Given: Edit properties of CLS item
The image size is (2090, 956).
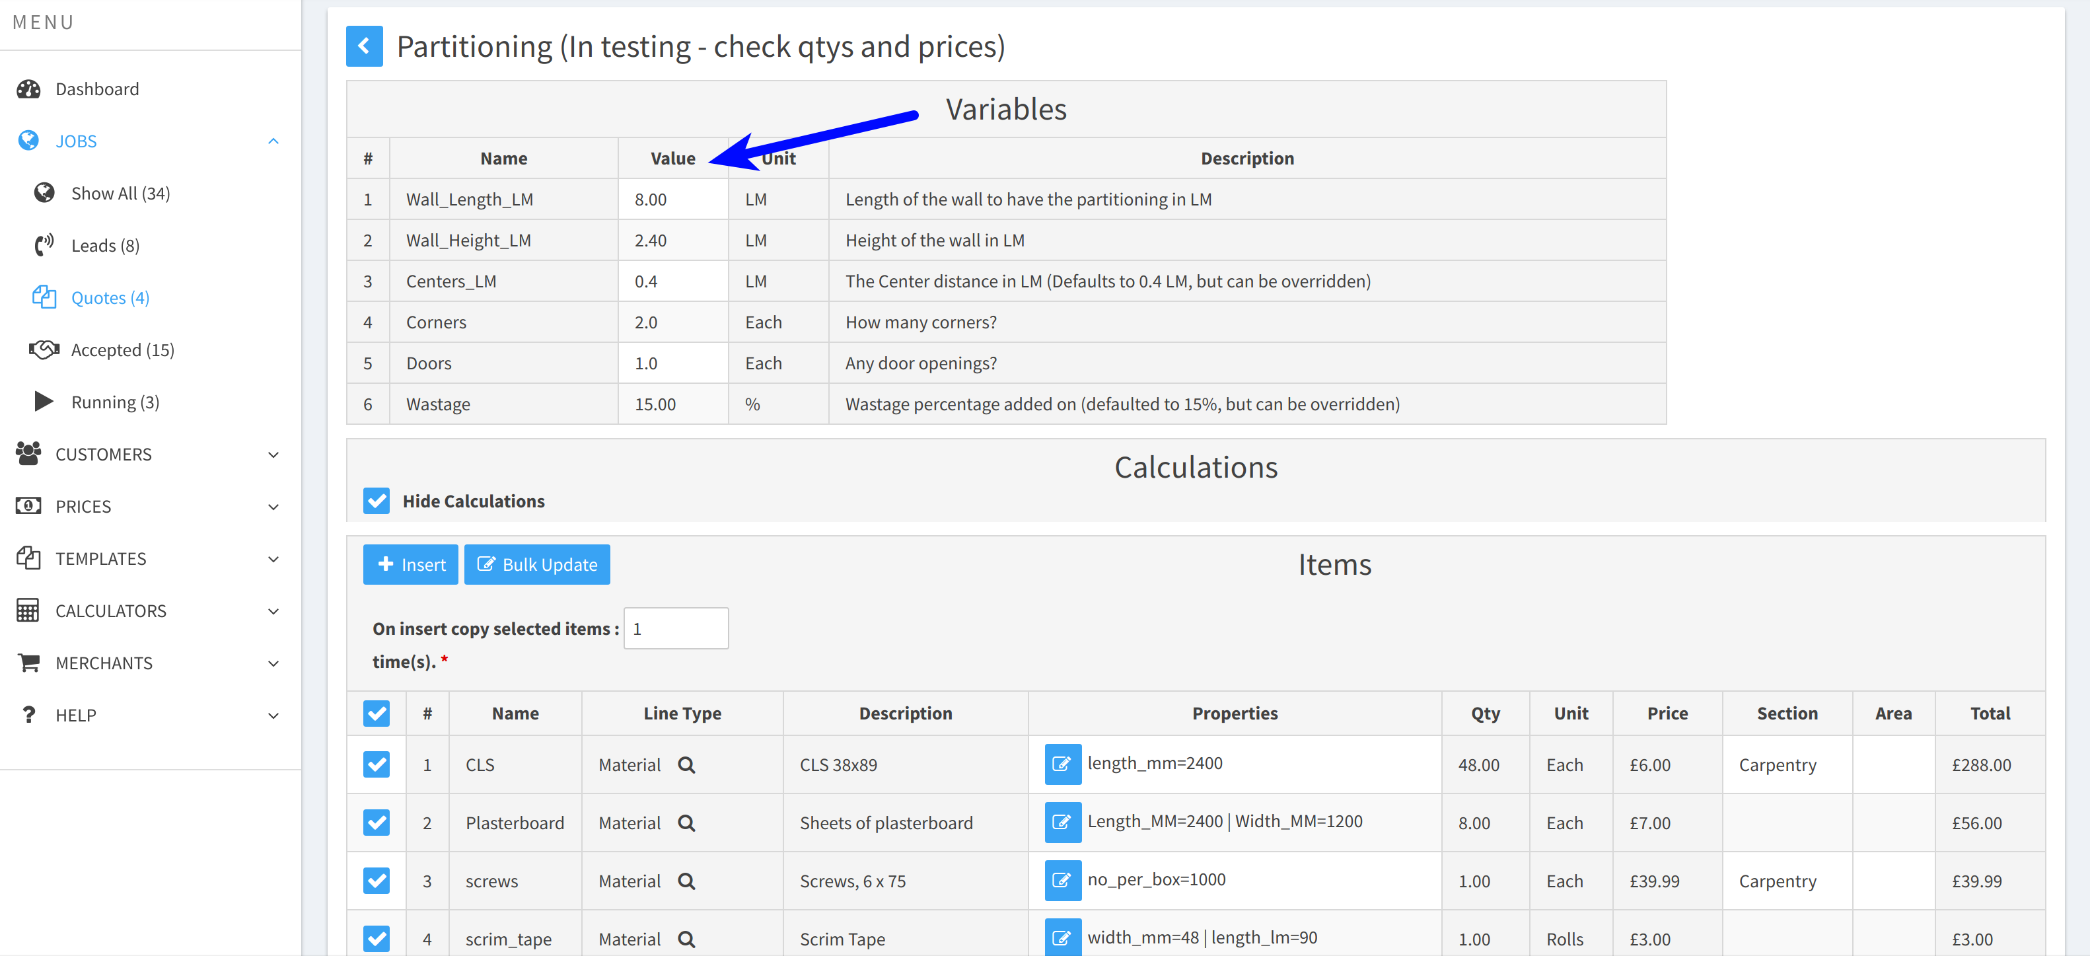Looking at the screenshot, I should point(1063,764).
